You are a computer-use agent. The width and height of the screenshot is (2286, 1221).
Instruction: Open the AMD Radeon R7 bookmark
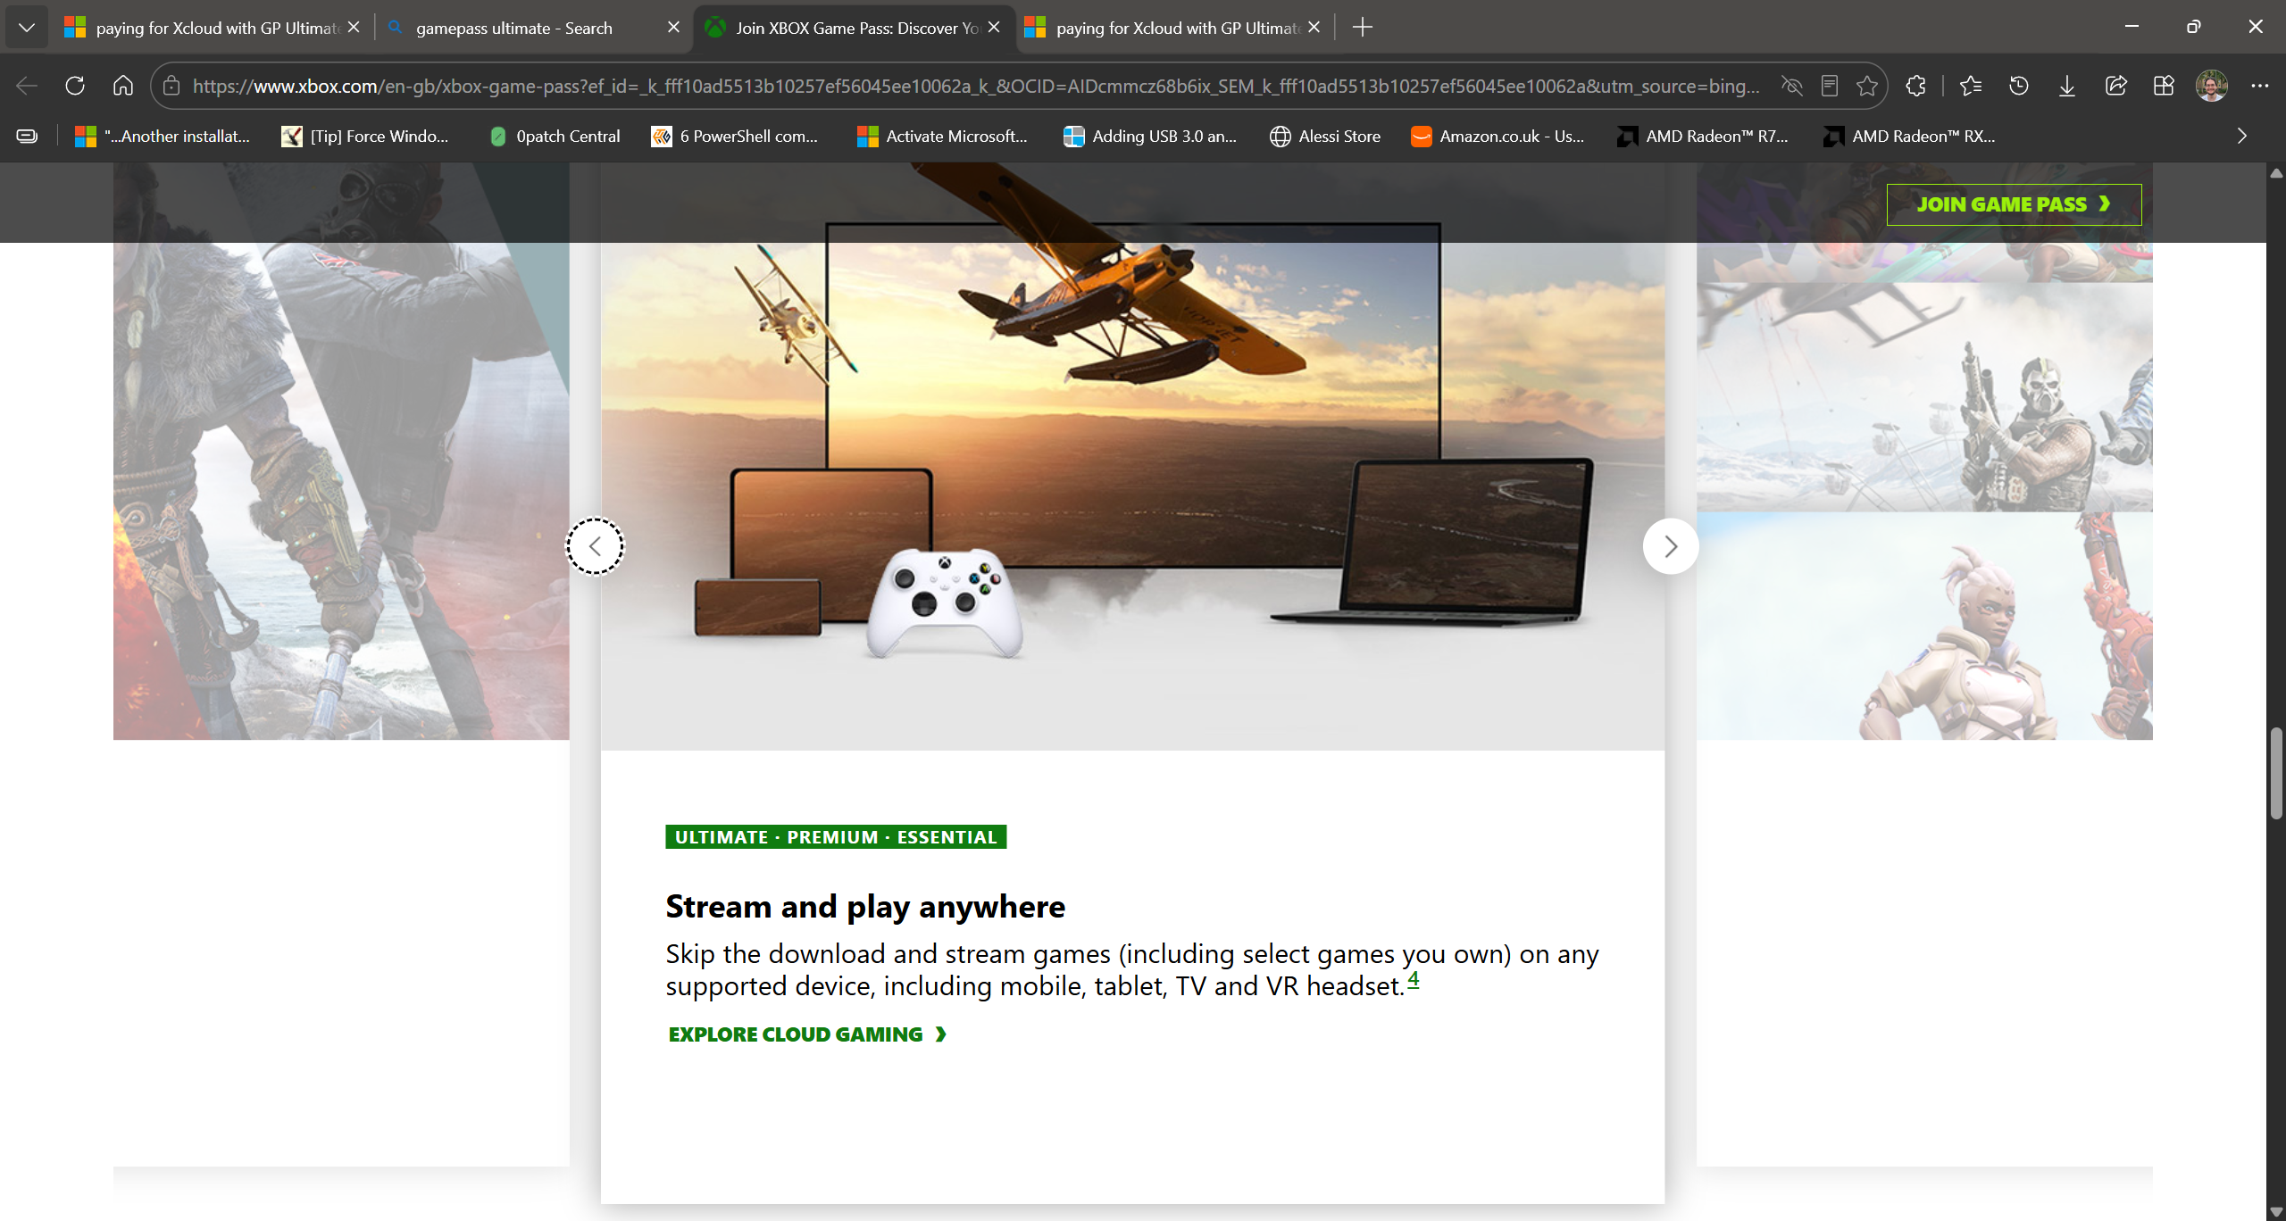(x=1703, y=136)
